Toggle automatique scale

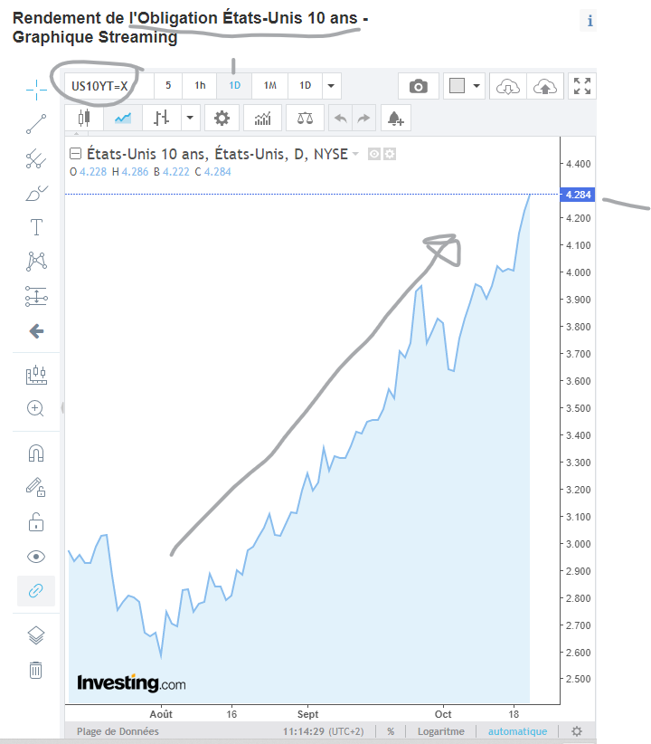pos(517,731)
